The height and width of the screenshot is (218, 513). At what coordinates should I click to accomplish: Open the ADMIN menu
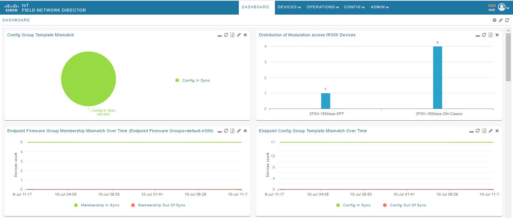pyautogui.click(x=379, y=7)
